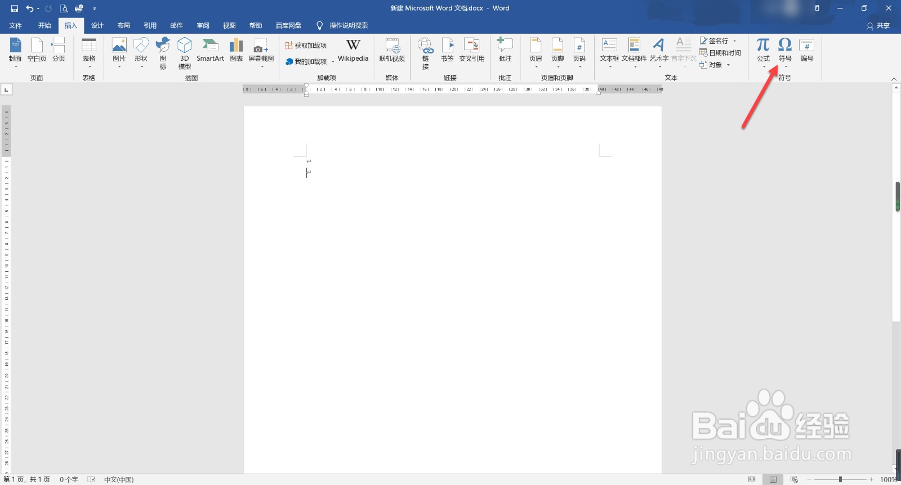Insert a Chart (图表)
The width and height of the screenshot is (901, 485).
pyautogui.click(x=237, y=50)
